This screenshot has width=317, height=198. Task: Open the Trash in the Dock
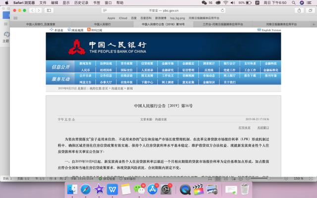click(245, 189)
